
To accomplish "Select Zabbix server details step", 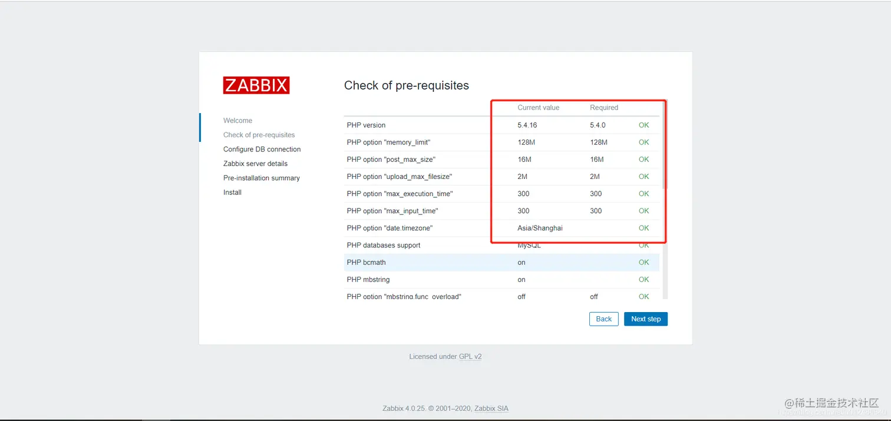I will (x=255, y=164).
